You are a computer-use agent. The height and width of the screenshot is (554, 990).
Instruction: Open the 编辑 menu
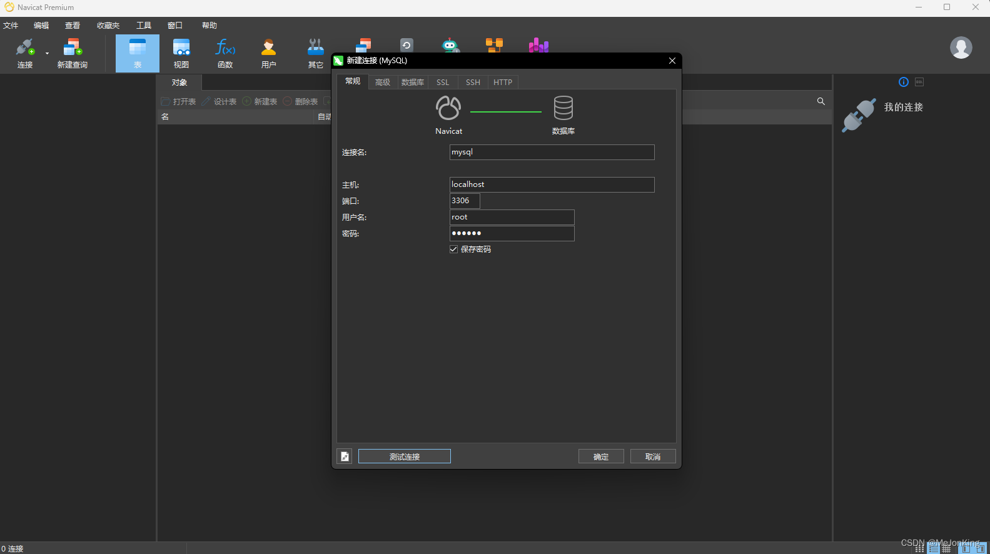pos(41,26)
